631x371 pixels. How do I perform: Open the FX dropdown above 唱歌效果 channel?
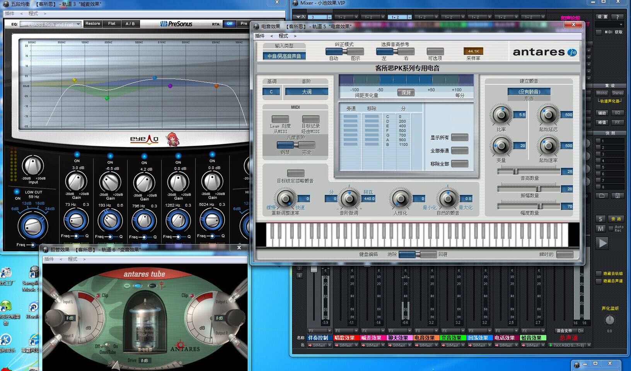pyautogui.click(x=346, y=331)
